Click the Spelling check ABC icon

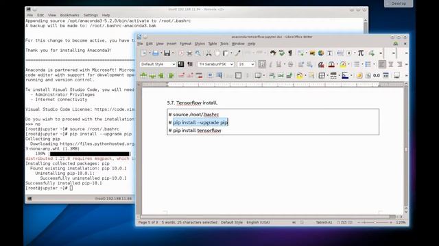tap(282, 53)
